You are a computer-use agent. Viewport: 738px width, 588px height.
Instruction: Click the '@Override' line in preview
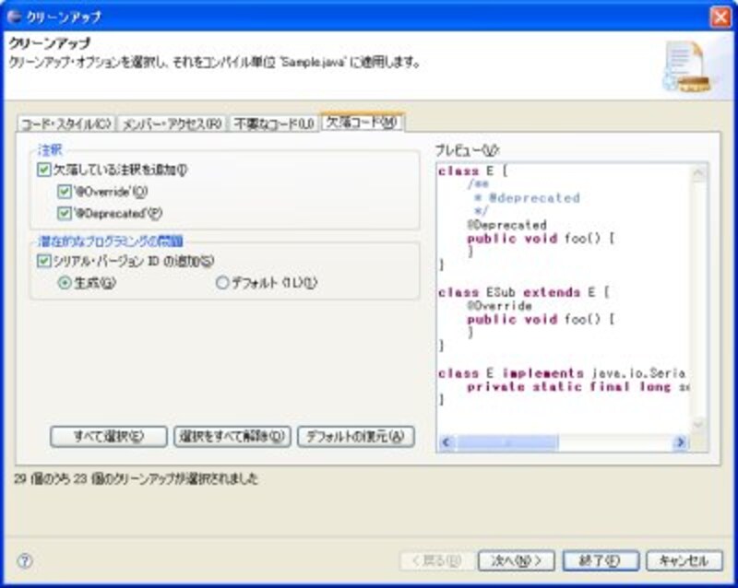point(499,306)
